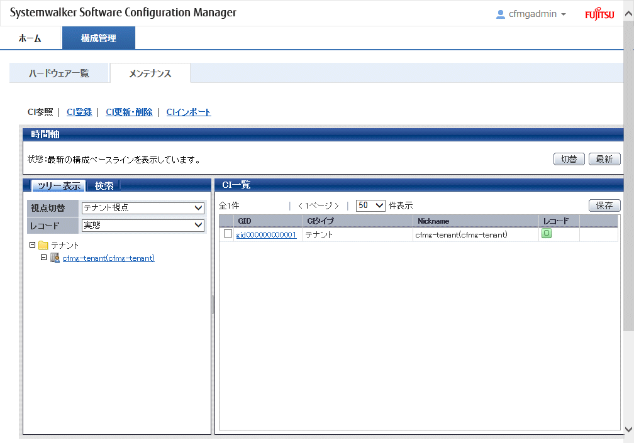Viewport: 634px width, 443px height.
Task: Click the テナント folder icon
Action: [x=43, y=245]
